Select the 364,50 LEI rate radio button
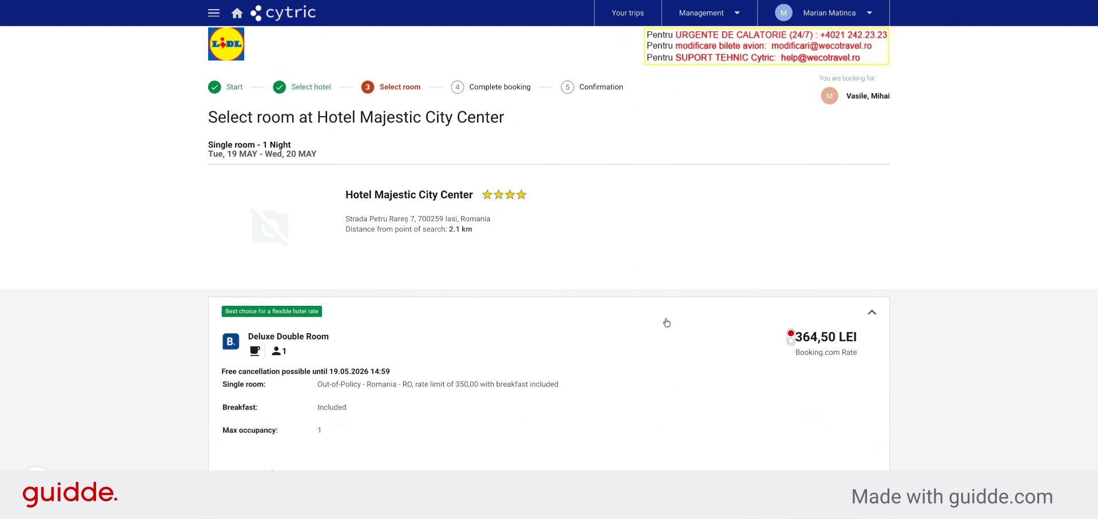The height and width of the screenshot is (519, 1098). pos(790,337)
